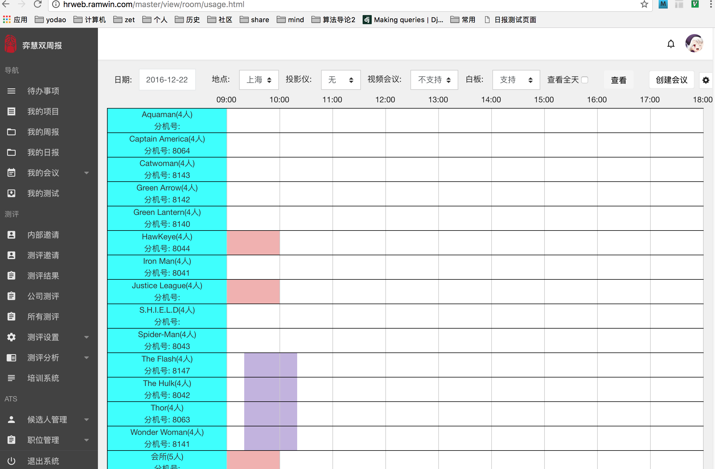The image size is (715, 469).
Task: Click the 候选人管理 person icon
Action: [x=11, y=420]
